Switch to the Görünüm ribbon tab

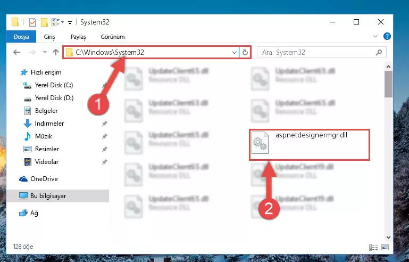click(x=113, y=37)
